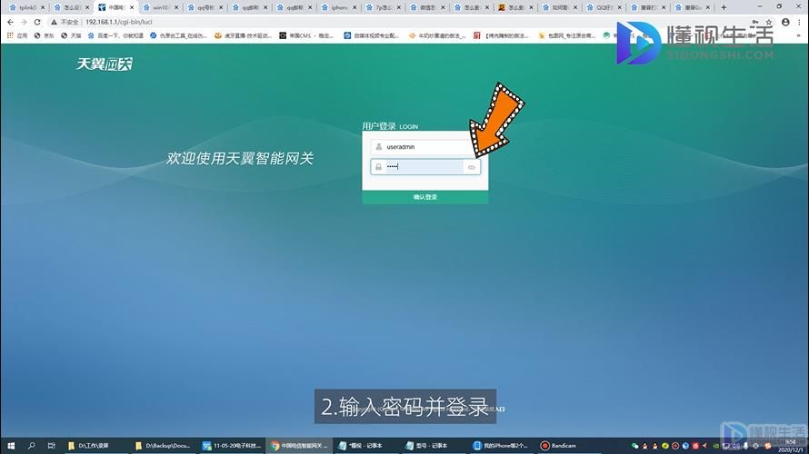This screenshot has width=809, height=454.
Task: Open the 我的iPhone taskbar window
Action: pyautogui.click(x=502, y=446)
